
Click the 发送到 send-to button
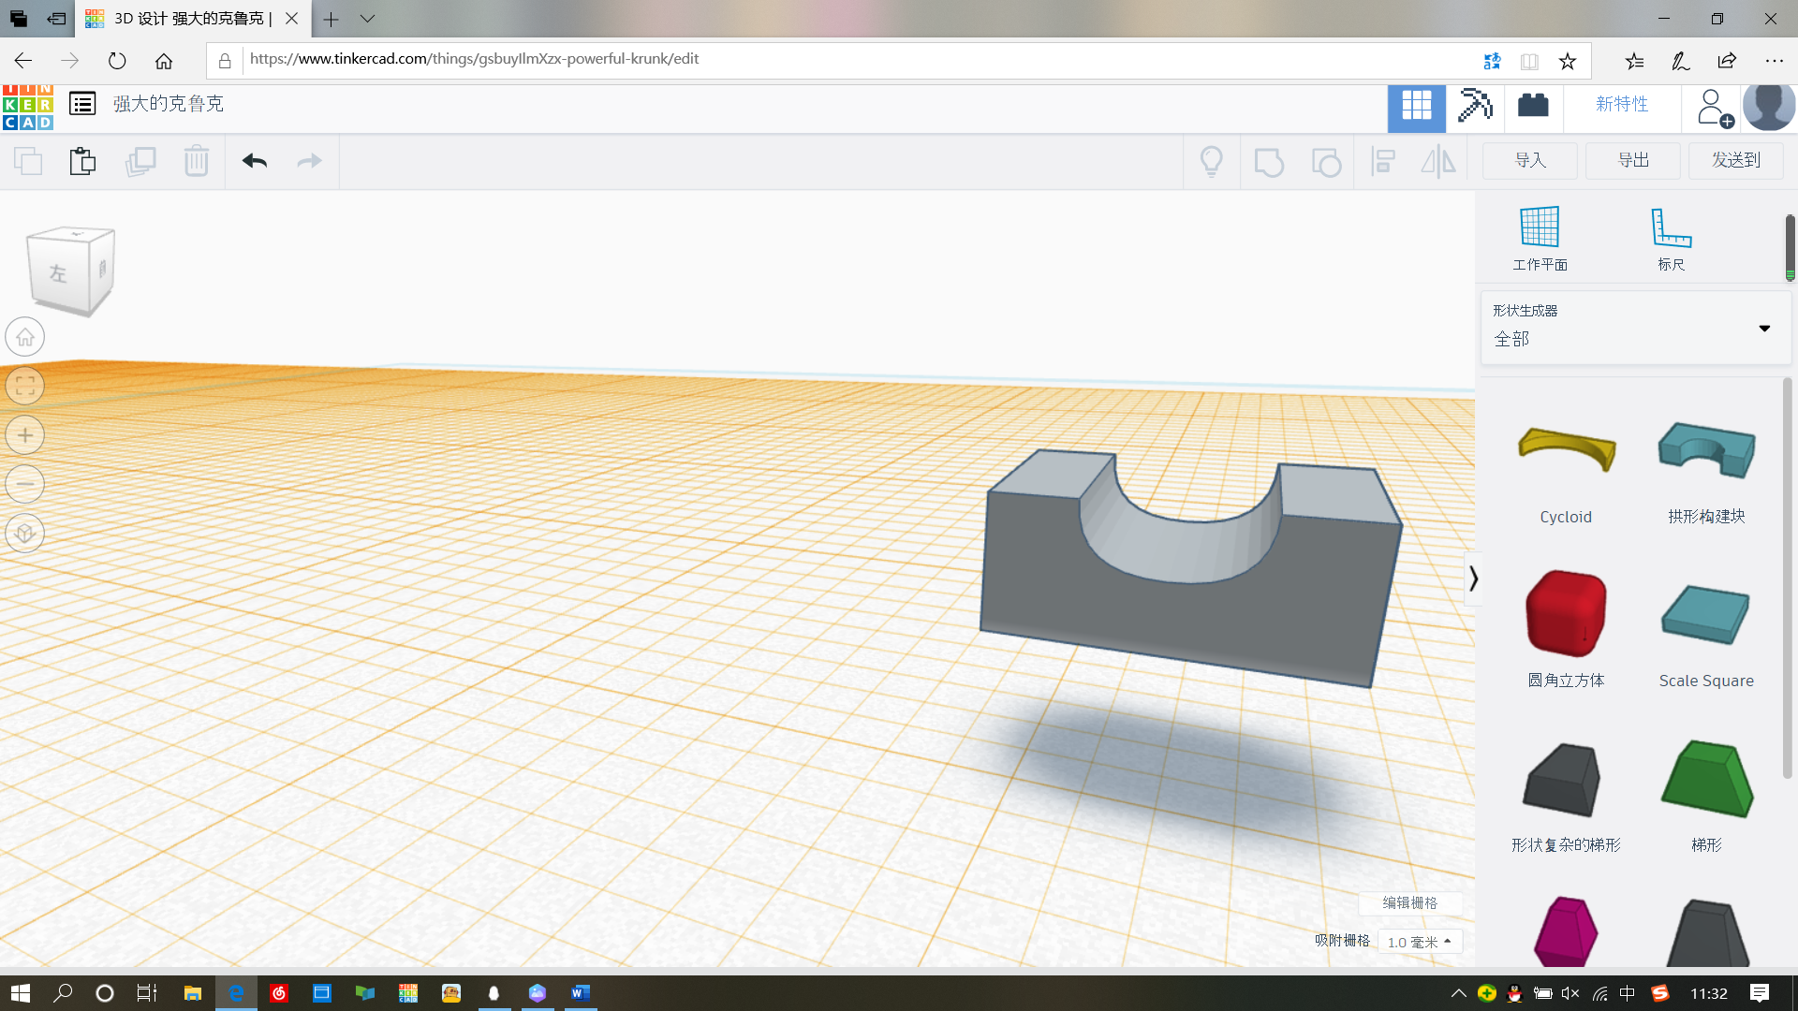pos(1736,160)
